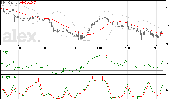Viewport: 178px width, 100px height.
Task: Click the STO red sell arrow in late August
Action: (x=92, y=78)
